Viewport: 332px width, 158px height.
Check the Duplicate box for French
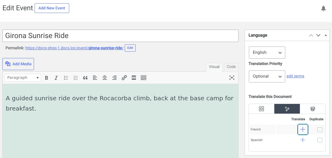(320, 129)
